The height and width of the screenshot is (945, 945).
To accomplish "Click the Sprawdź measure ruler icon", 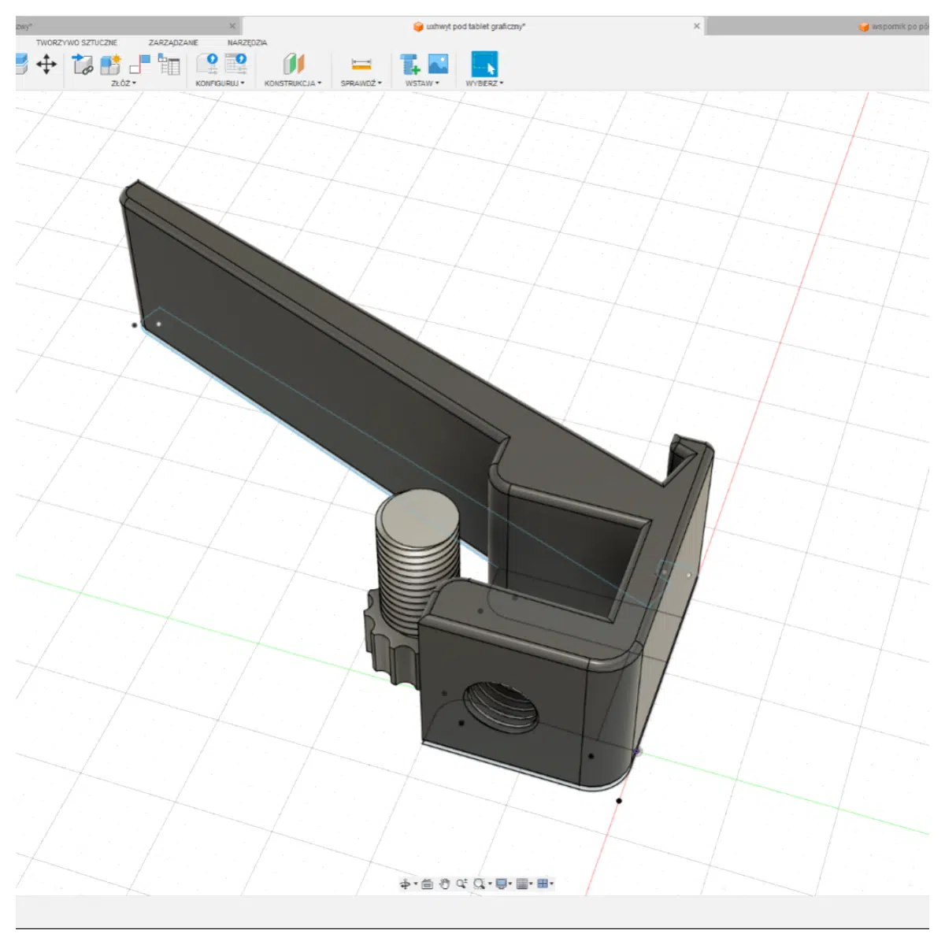I will [361, 65].
